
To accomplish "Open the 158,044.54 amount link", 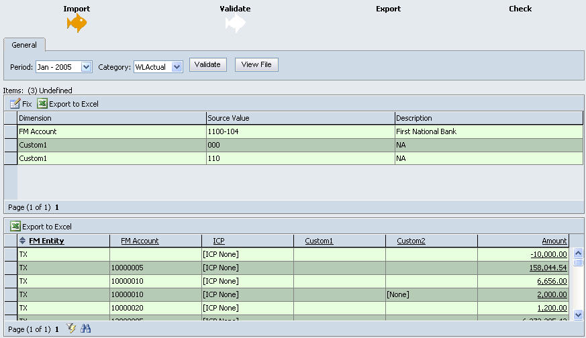I will tap(548, 268).
